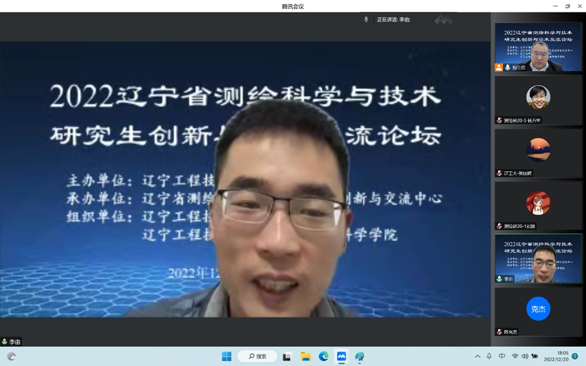This screenshot has height=366, width=586.
Task: Open Microsoft Edge from the taskbar
Action: (x=324, y=357)
